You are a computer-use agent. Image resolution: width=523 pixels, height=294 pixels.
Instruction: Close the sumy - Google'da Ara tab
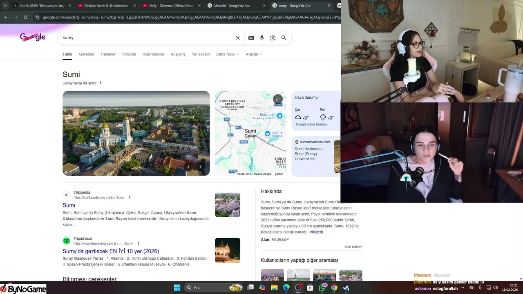pyautogui.click(x=329, y=6)
